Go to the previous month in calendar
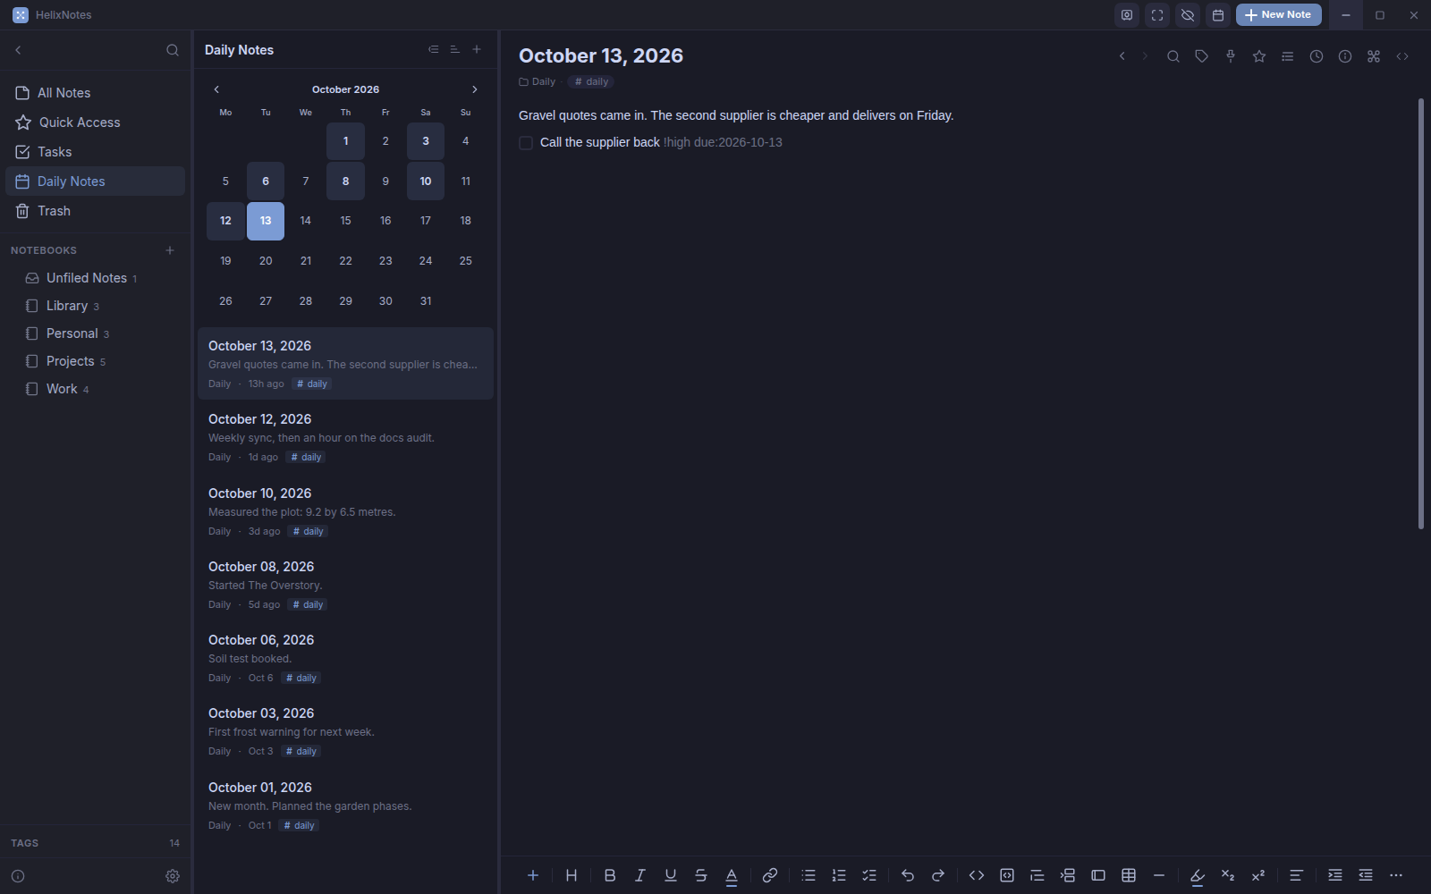 coord(216,89)
